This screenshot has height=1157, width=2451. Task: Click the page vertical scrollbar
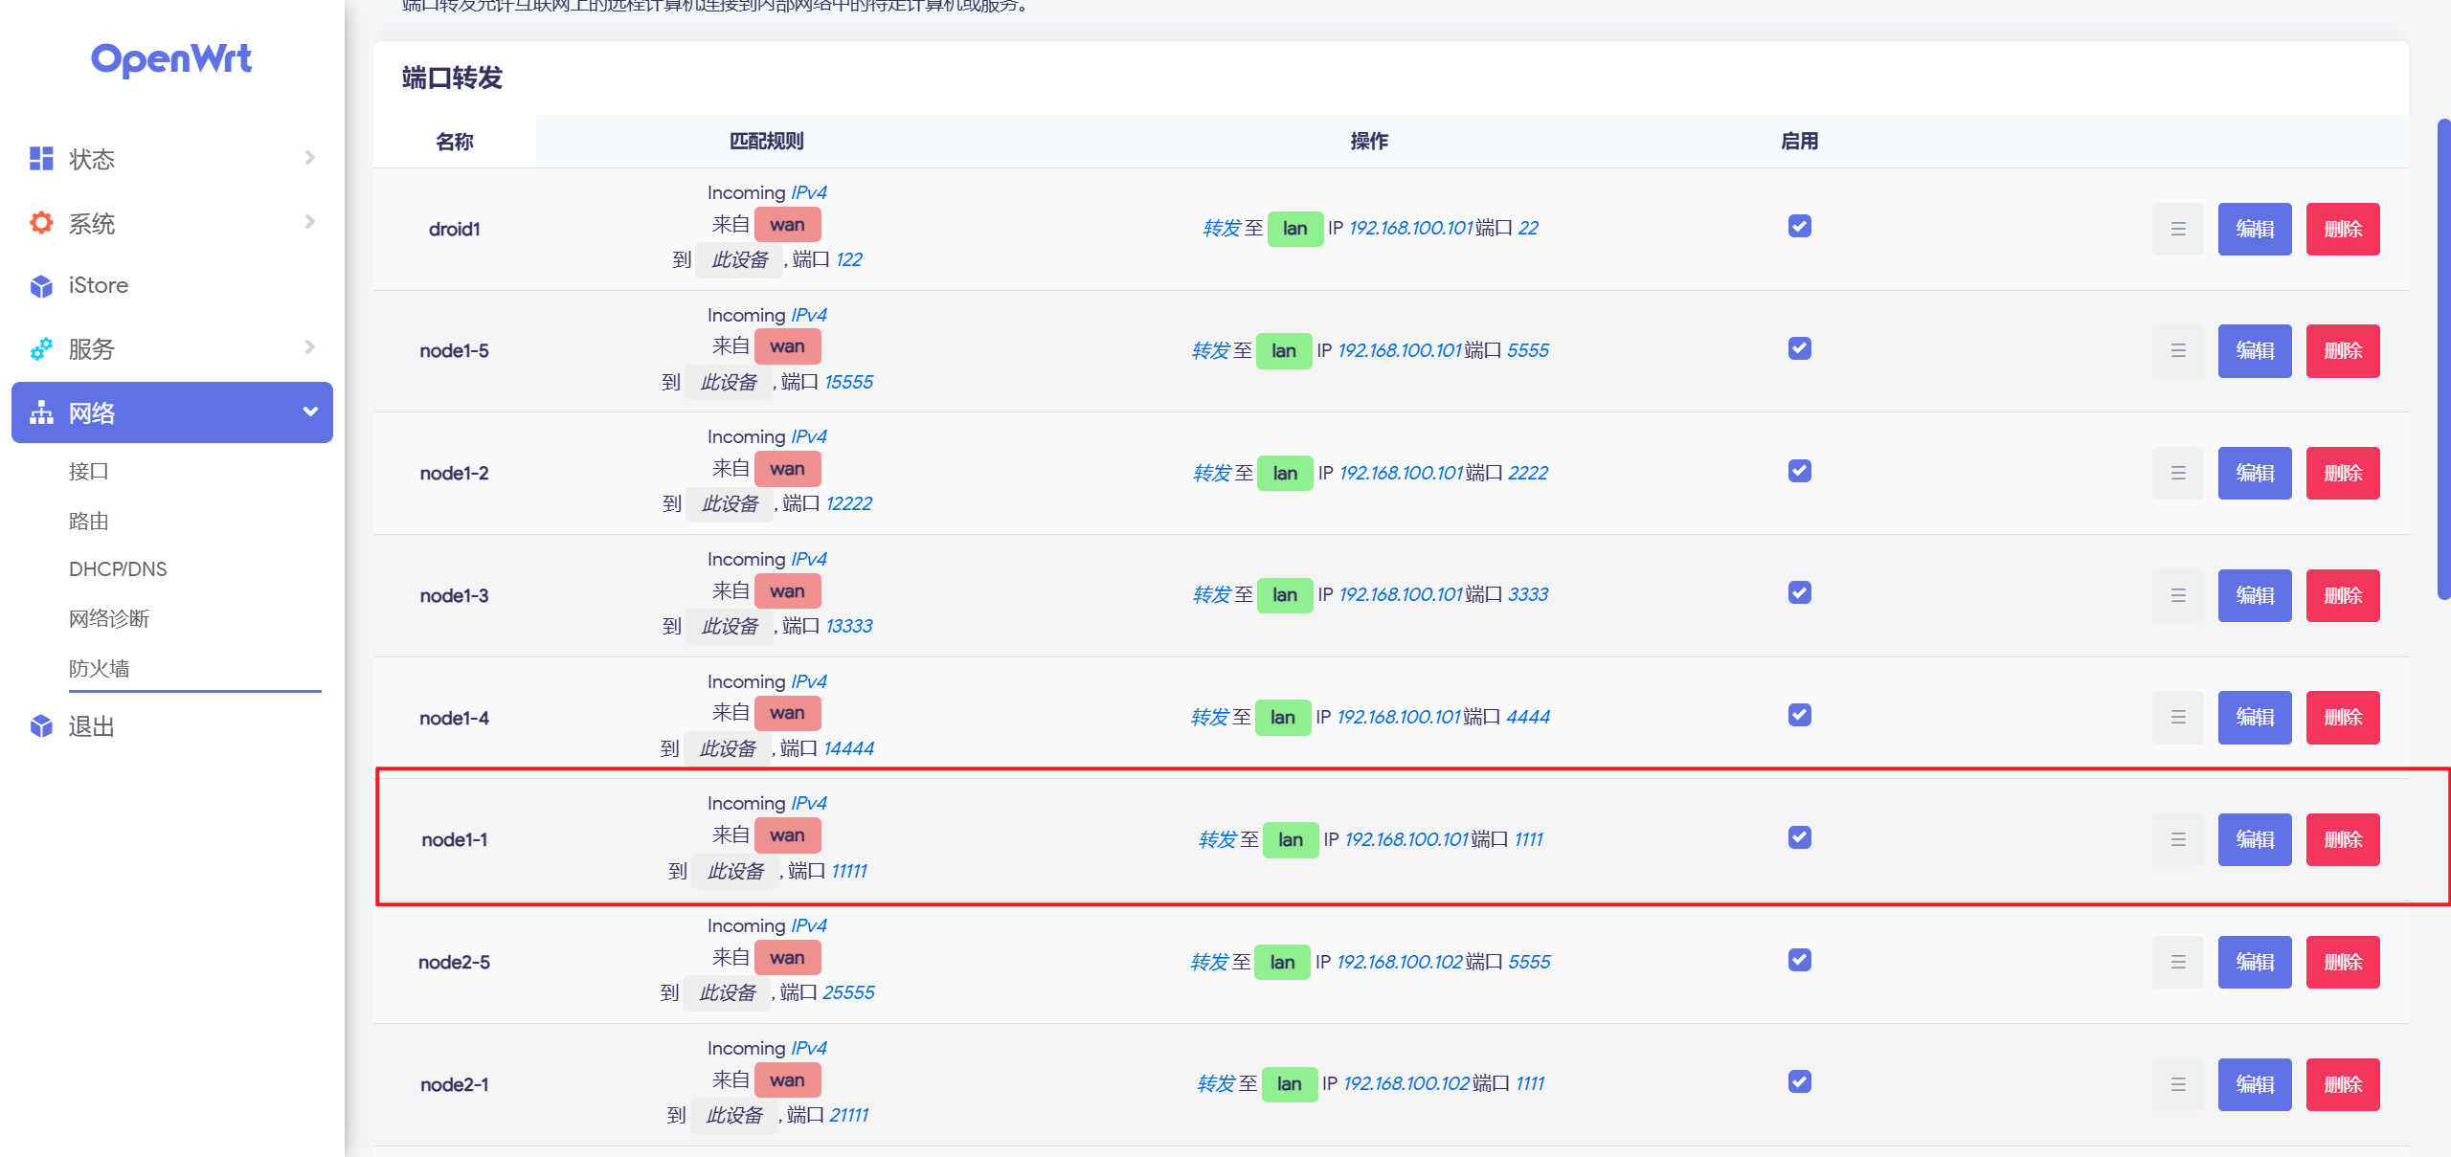[x=2442, y=359]
